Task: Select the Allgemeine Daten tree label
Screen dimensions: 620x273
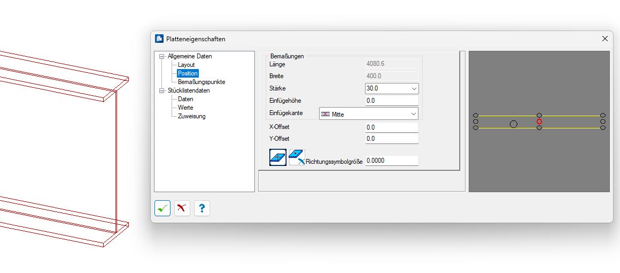Action: [x=190, y=56]
